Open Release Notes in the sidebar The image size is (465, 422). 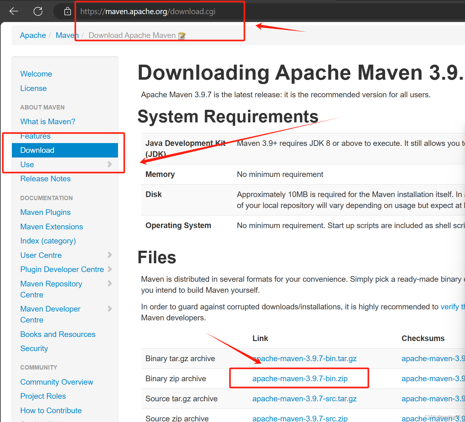click(x=45, y=179)
